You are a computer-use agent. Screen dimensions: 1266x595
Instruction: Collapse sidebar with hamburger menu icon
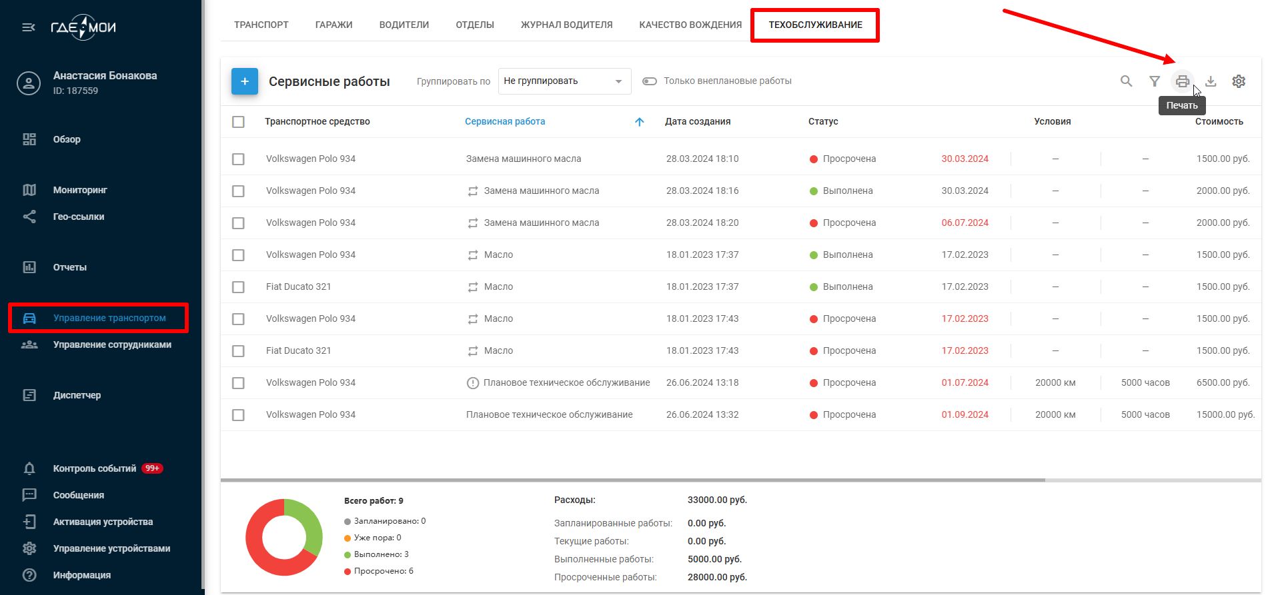pos(29,27)
